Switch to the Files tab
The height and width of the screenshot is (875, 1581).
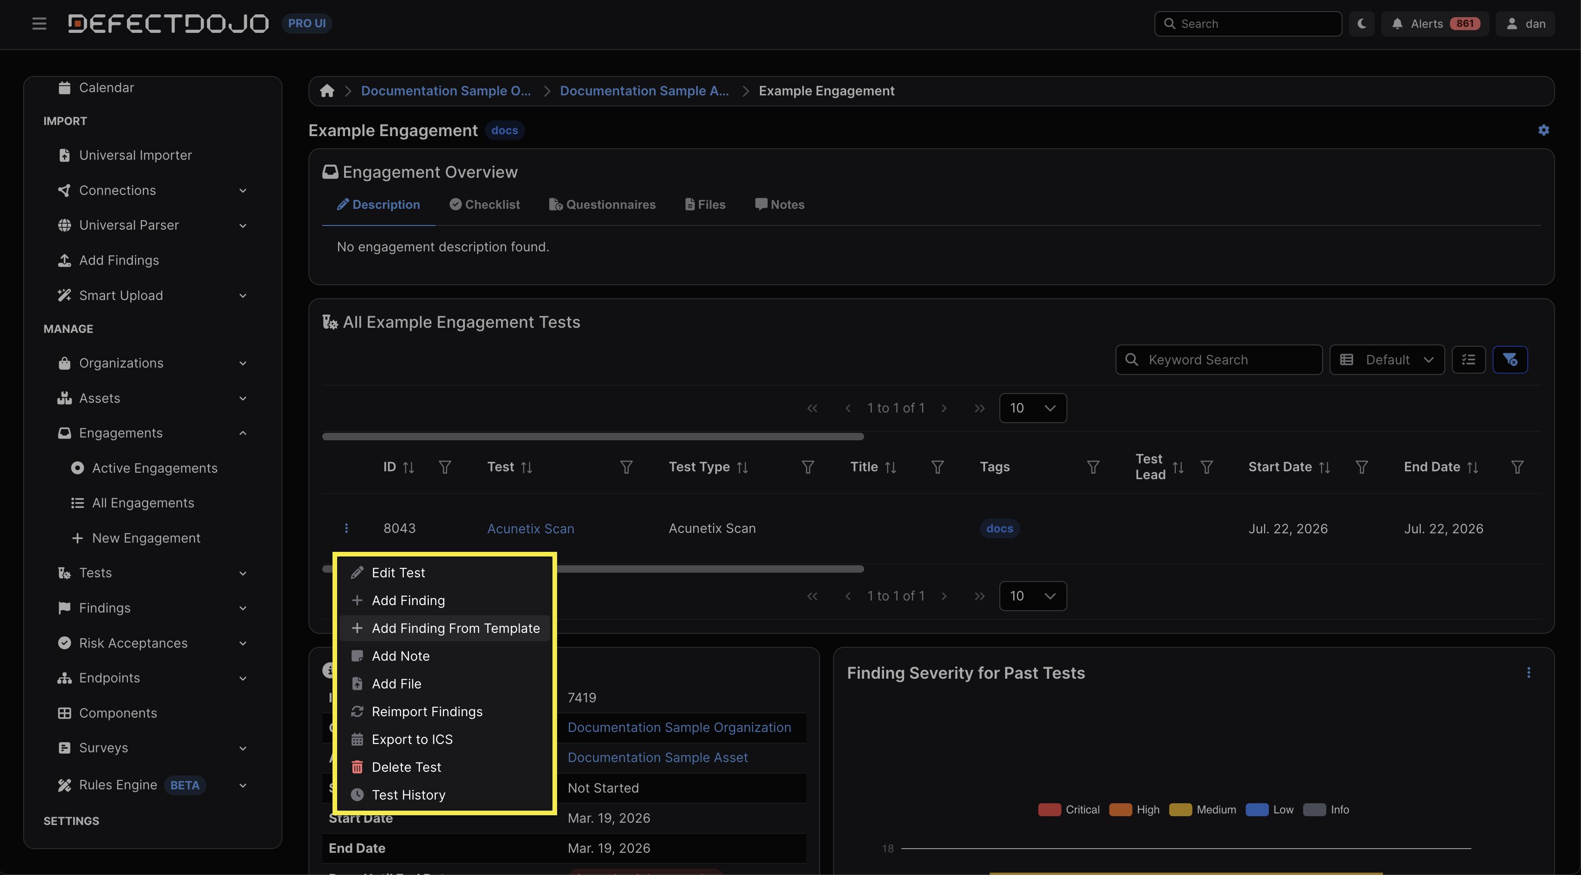705,204
